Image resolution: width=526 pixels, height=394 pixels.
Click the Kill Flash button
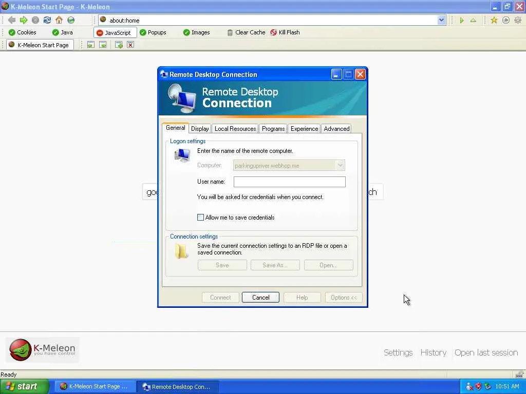tap(285, 32)
